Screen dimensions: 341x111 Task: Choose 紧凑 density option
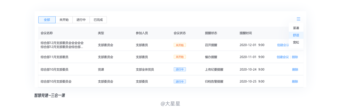tap(296, 28)
